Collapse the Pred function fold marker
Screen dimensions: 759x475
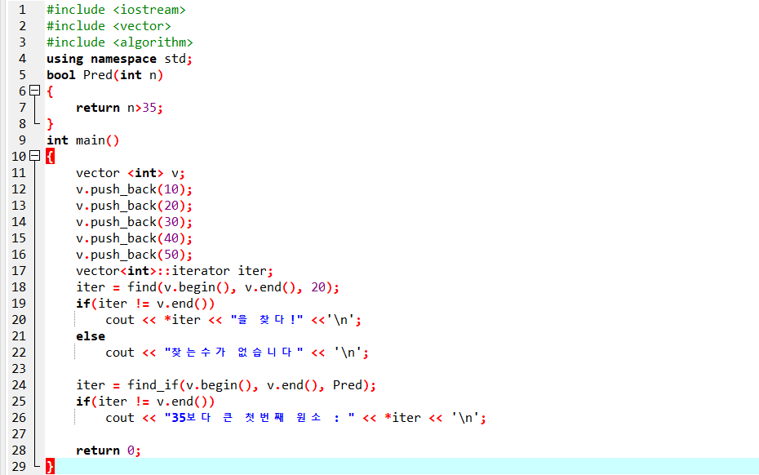(x=34, y=90)
